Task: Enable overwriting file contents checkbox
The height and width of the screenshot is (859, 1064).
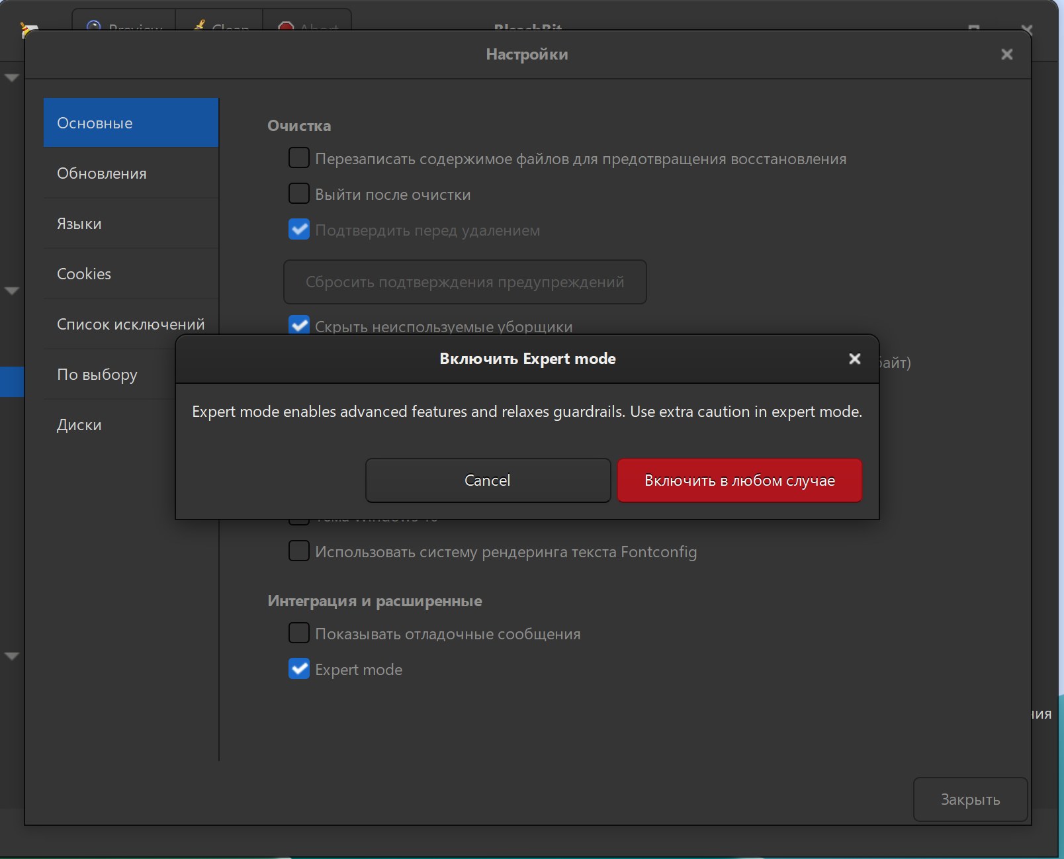Action: (299, 158)
